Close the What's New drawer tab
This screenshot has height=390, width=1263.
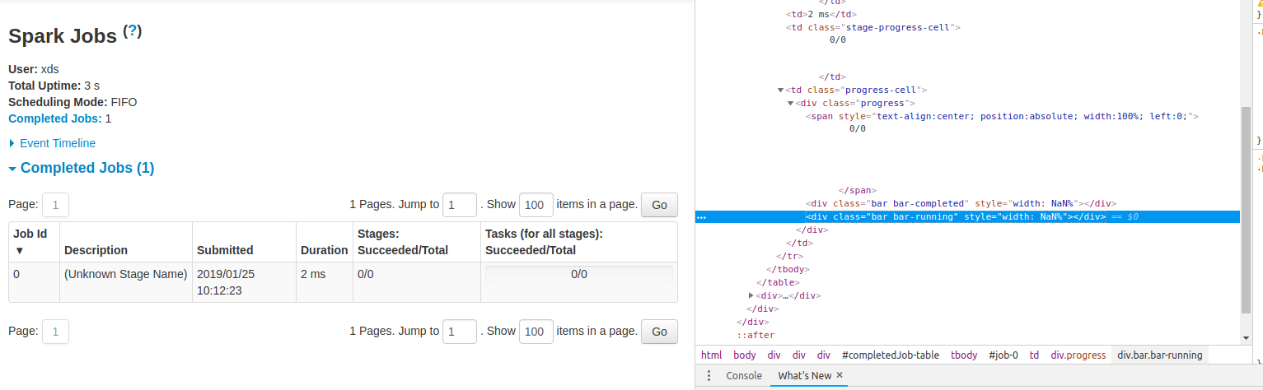[x=840, y=375]
